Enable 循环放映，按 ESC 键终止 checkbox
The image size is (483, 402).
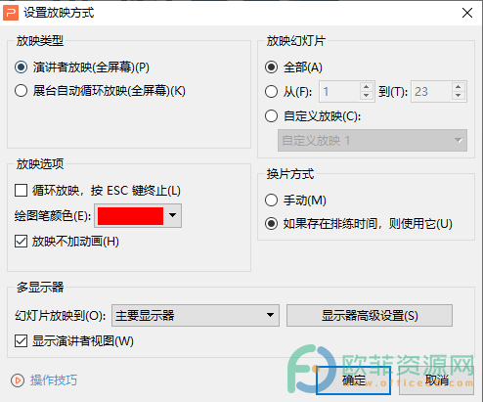(x=21, y=191)
